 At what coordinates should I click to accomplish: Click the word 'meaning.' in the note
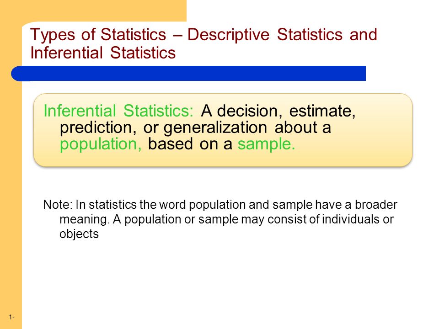[85, 220]
